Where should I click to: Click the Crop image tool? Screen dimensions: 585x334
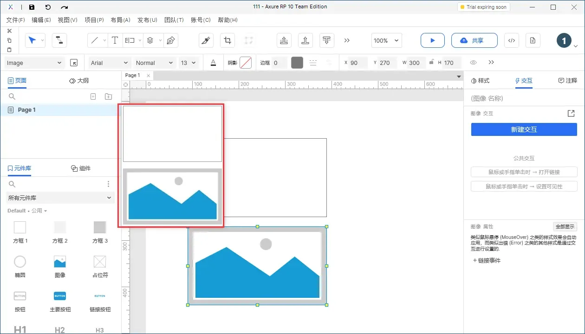(227, 40)
